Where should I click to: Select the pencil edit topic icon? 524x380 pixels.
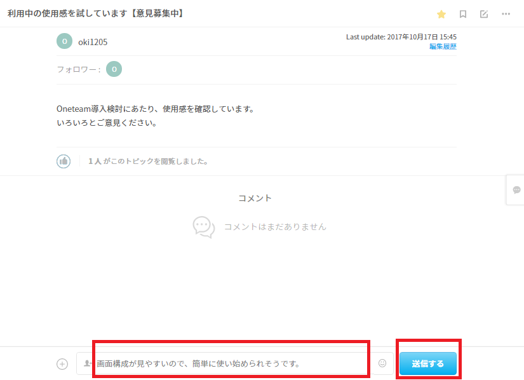click(x=485, y=14)
